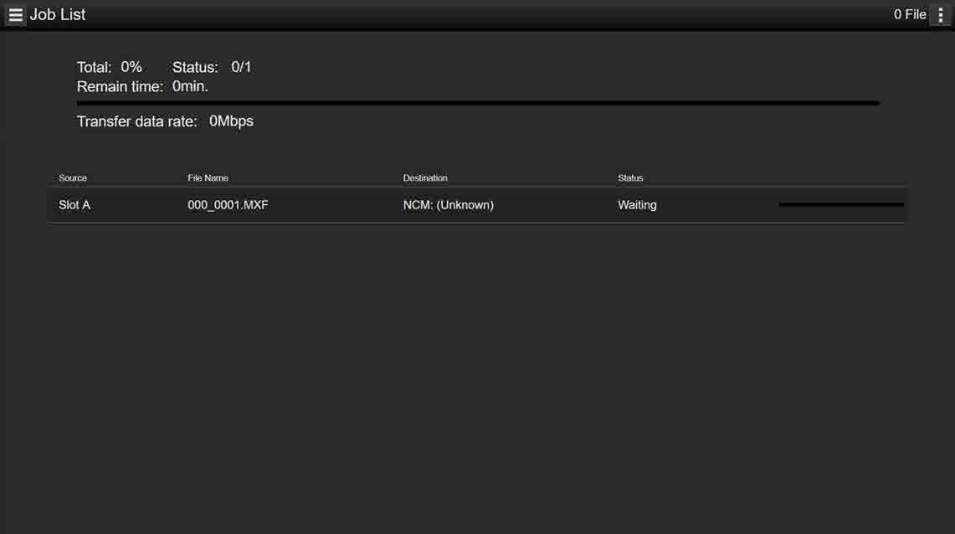Click the Destination column header
Screen dimensions: 955x534
tap(425, 177)
